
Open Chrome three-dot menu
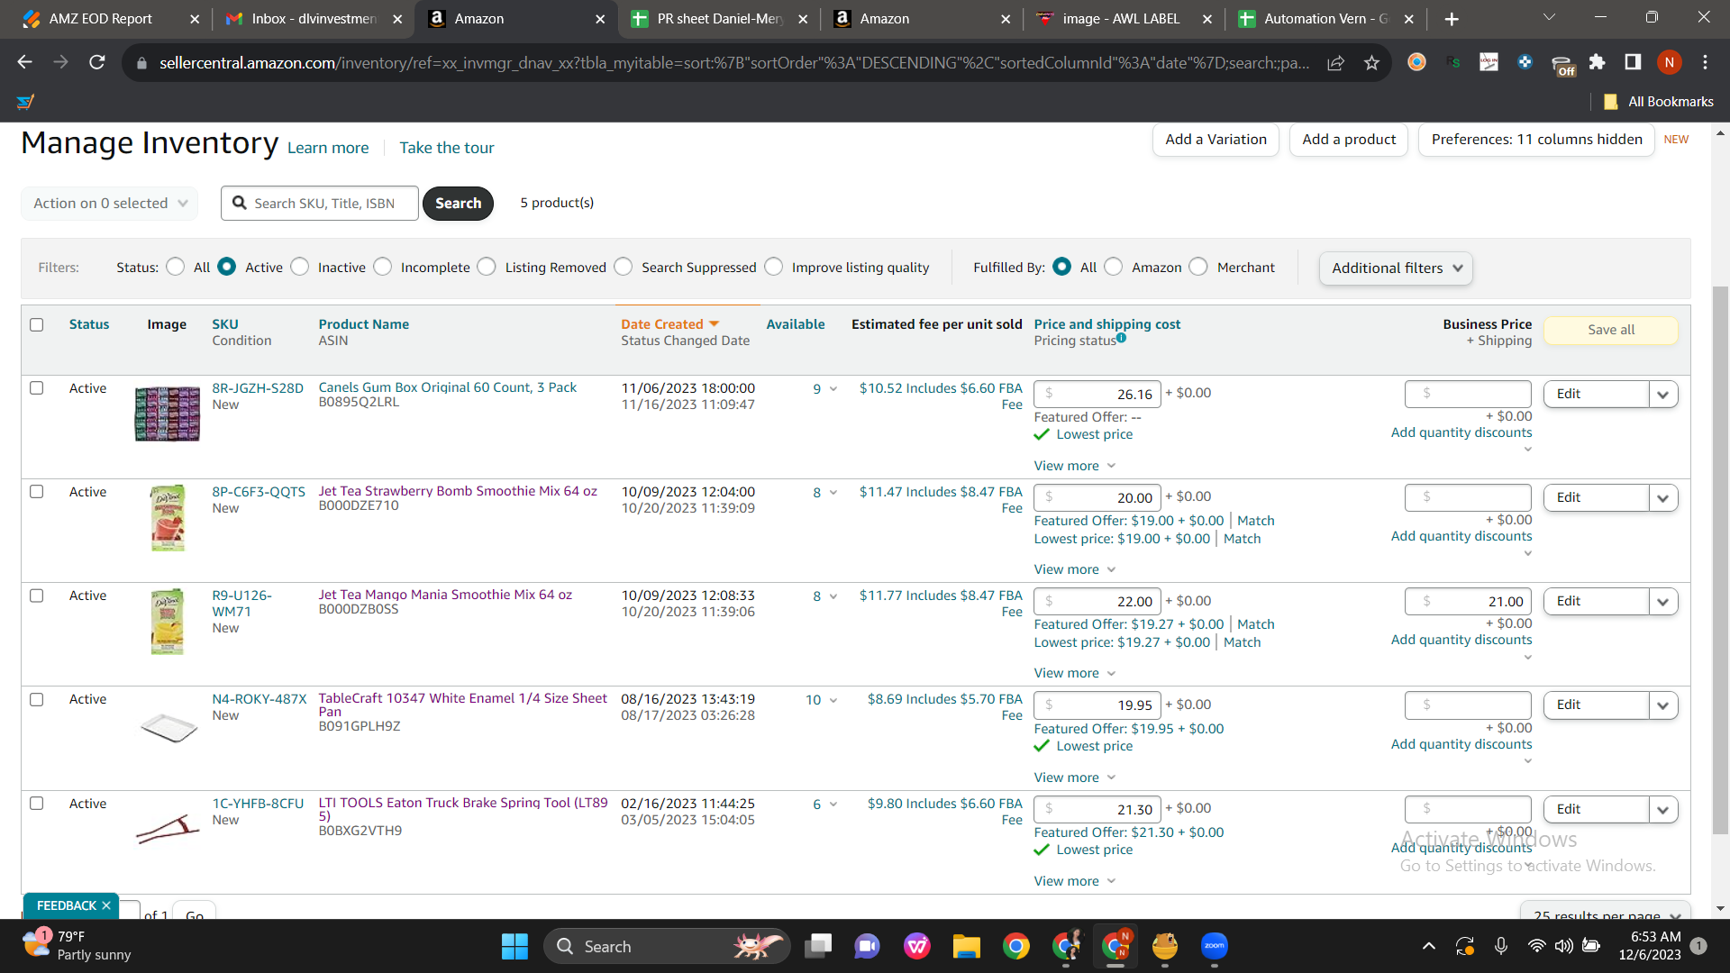[x=1705, y=62]
